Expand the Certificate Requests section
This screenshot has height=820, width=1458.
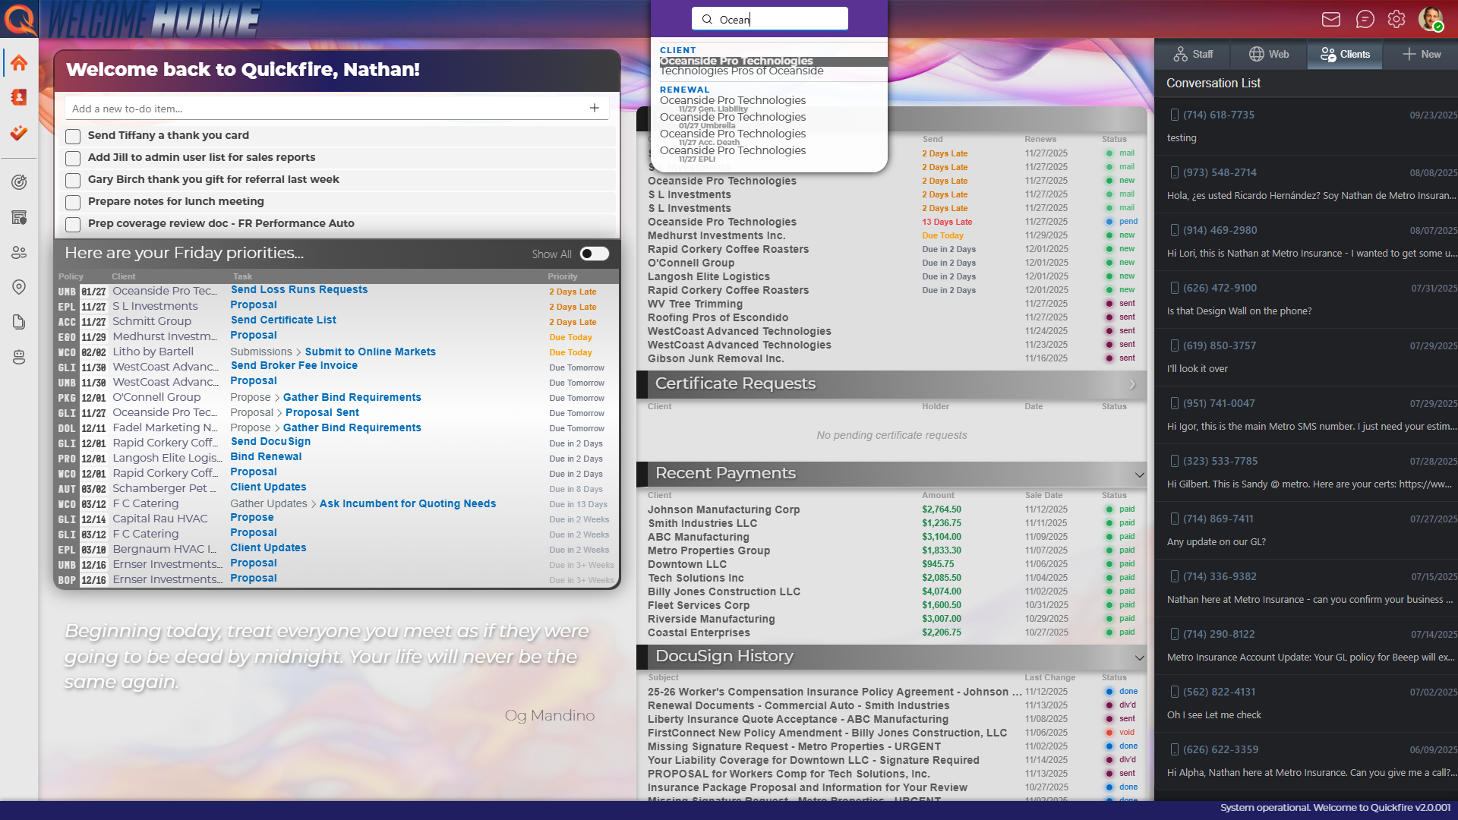click(x=1132, y=384)
